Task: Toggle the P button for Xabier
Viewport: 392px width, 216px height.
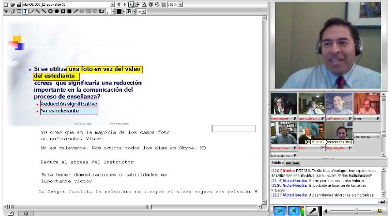Action: (x=377, y=119)
